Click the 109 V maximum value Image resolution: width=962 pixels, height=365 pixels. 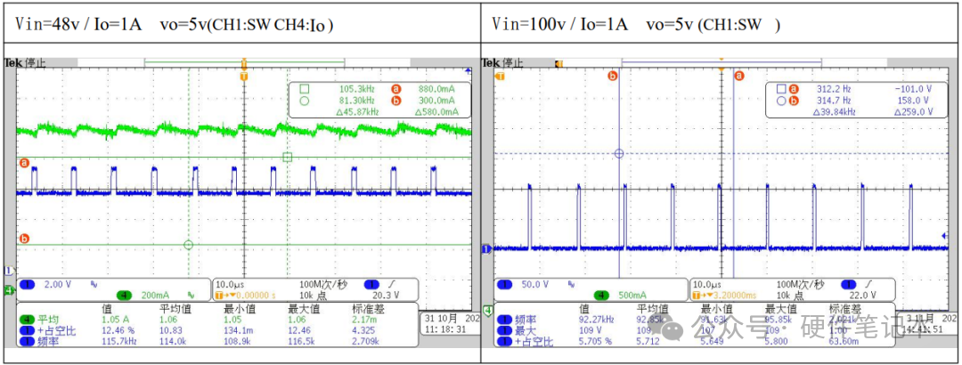point(592,330)
